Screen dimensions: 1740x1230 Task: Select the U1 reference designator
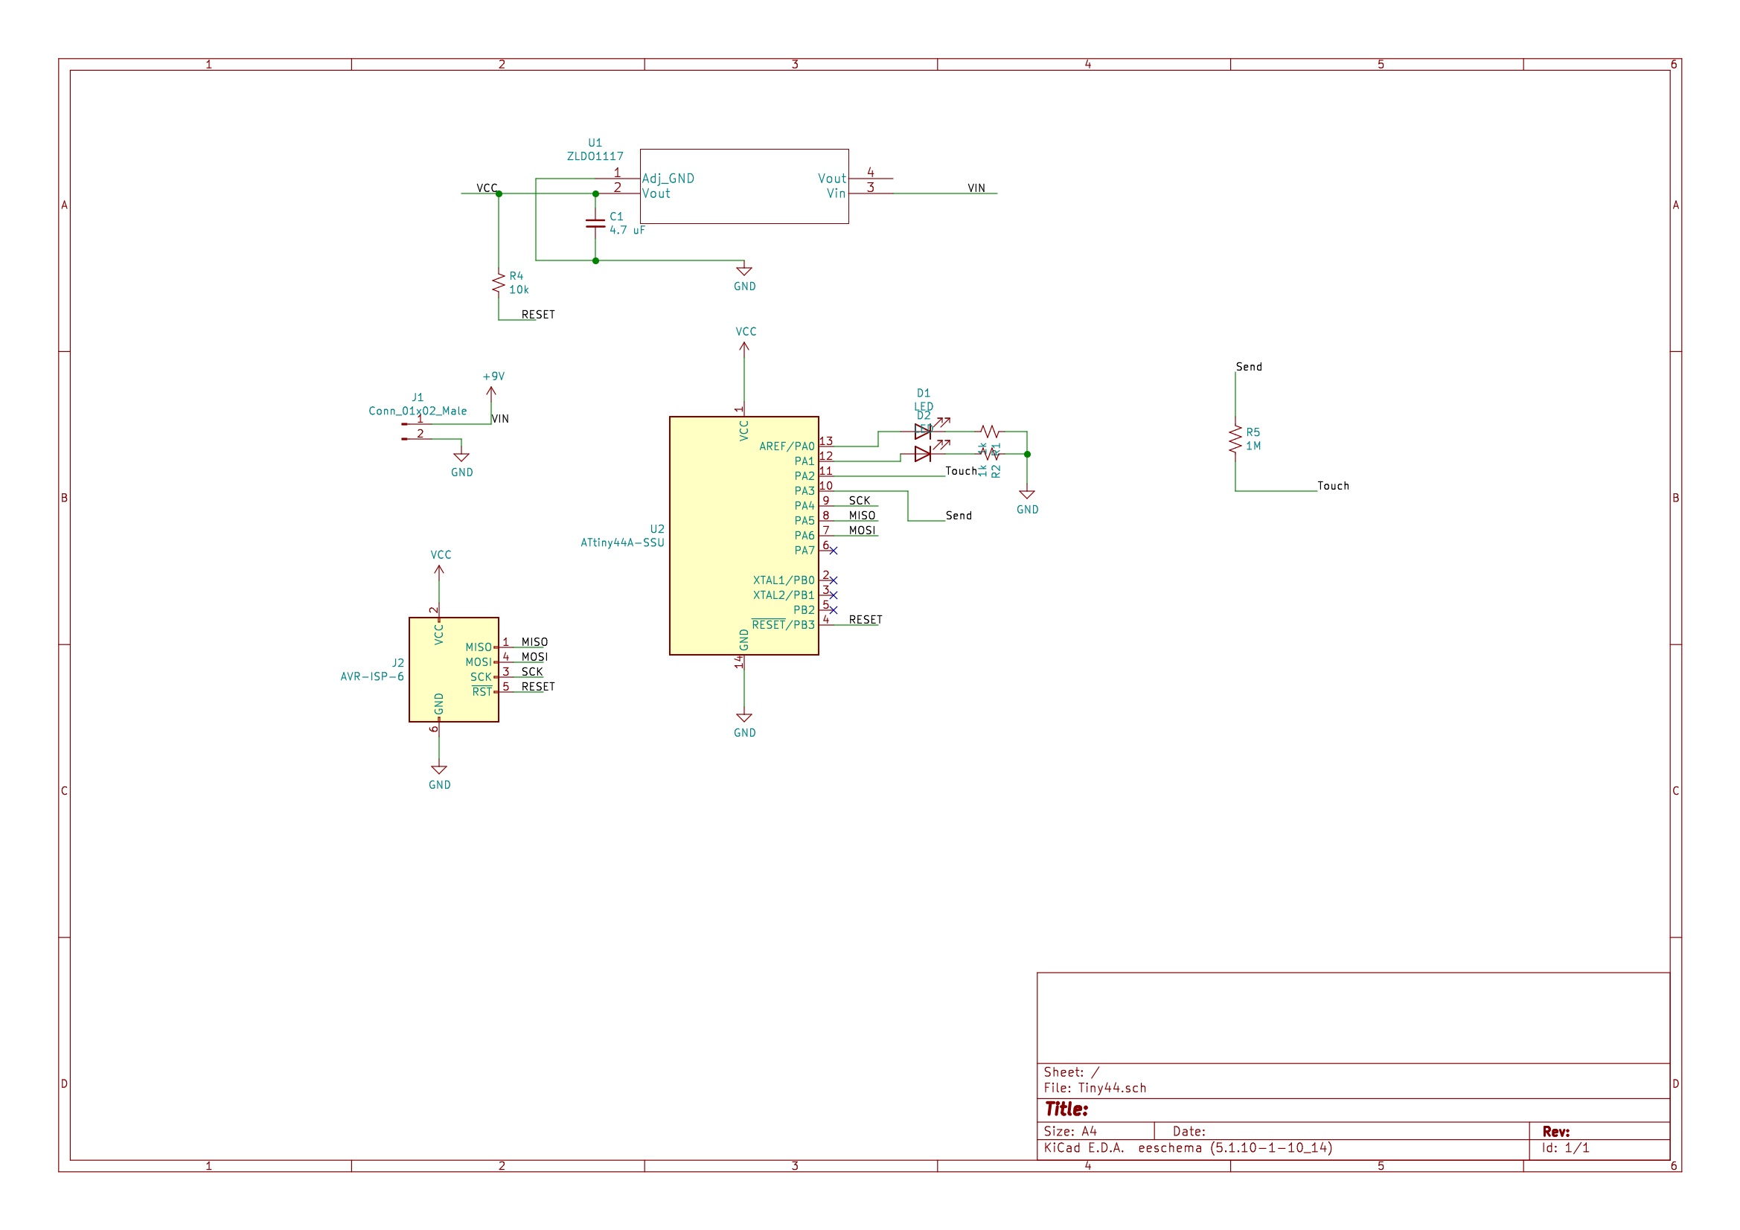point(595,142)
